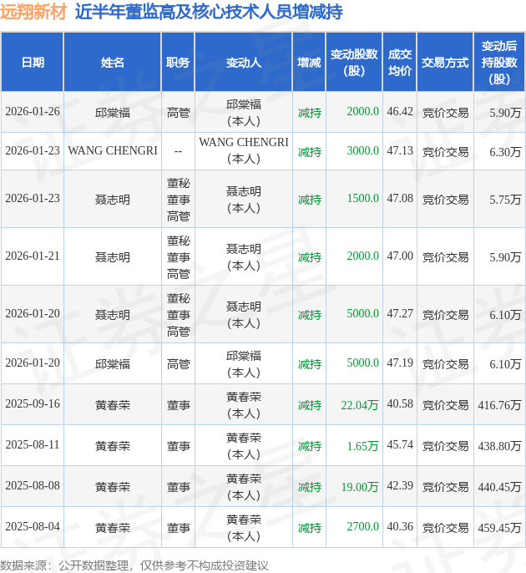Click the 增减 column header
Image resolution: width=526 pixels, height=573 pixels.
click(x=309, y=63)
